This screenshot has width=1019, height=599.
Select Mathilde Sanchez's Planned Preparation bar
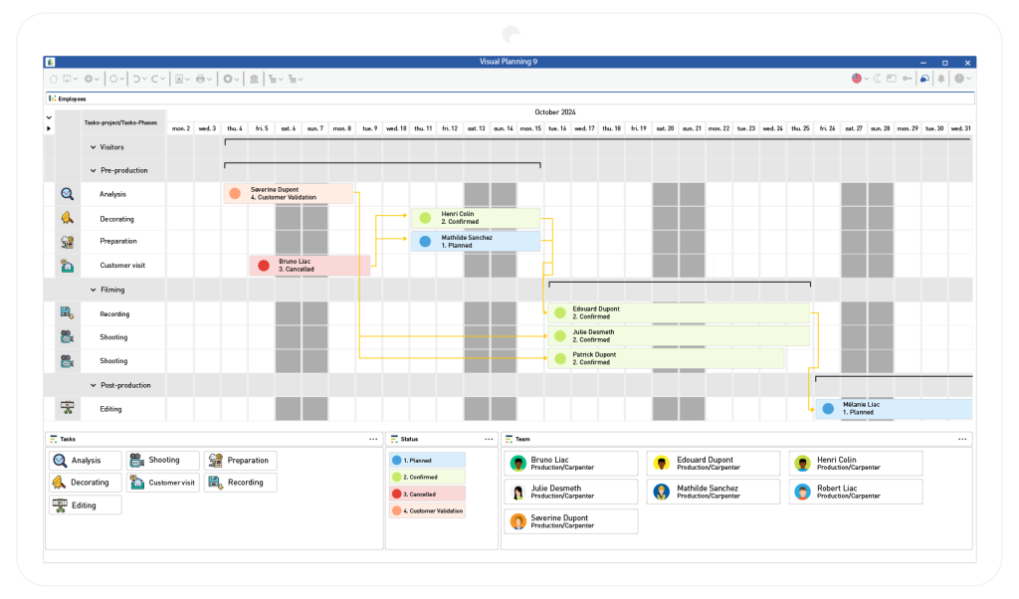pos(476,241)
